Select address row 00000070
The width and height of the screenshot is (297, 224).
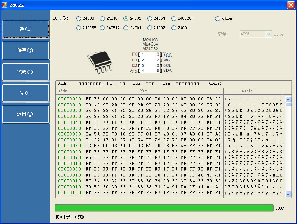(x=69, y=140)
